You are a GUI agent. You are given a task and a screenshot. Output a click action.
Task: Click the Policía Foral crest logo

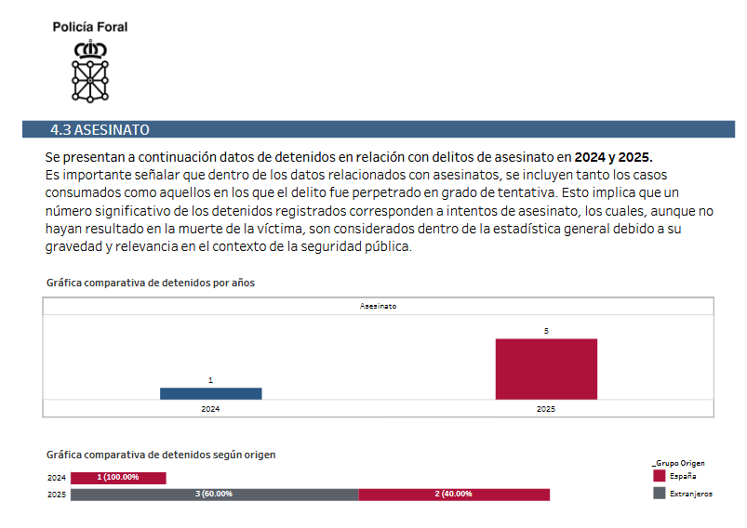point(90,71)
